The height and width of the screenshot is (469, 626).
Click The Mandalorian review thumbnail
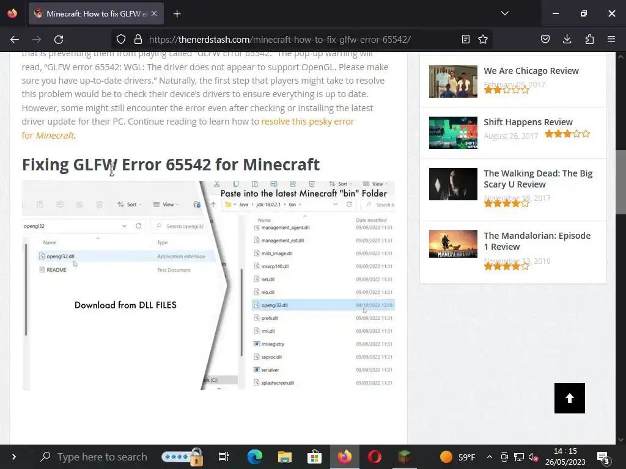(453, 244)
